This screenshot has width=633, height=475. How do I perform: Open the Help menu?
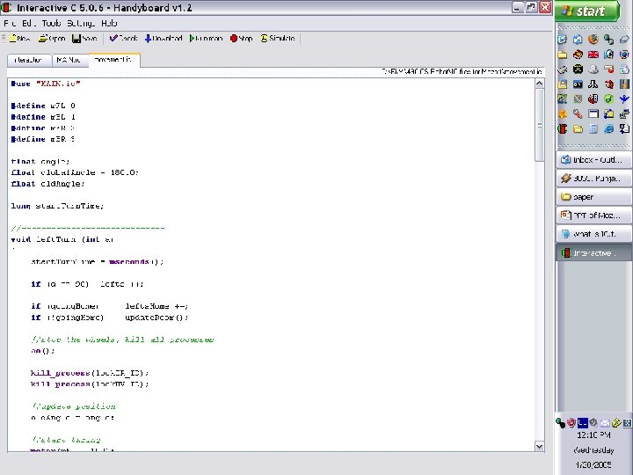pyautogui.click(x=109, y=24)
